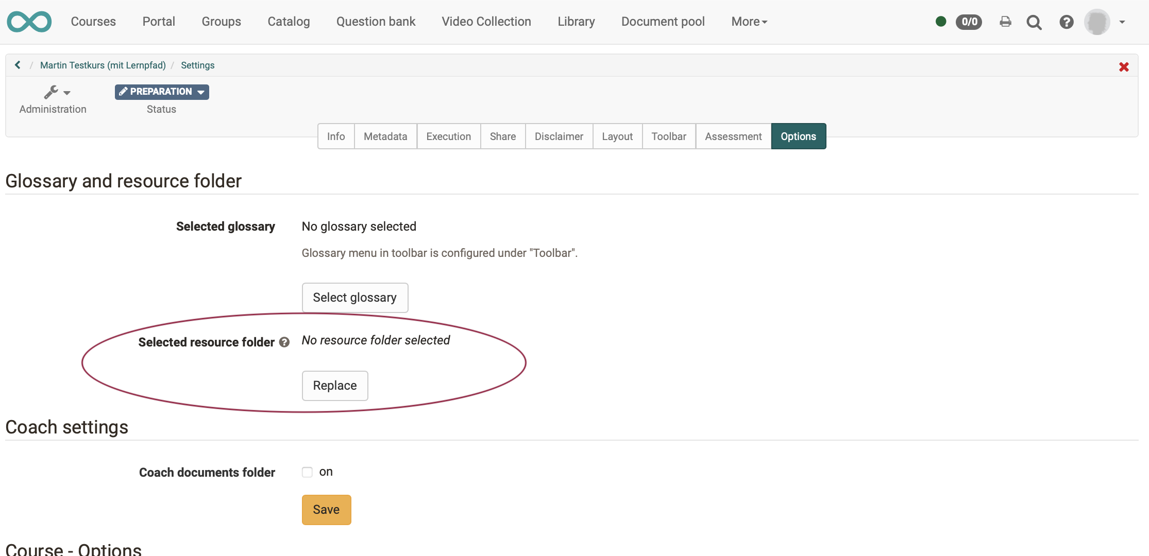1149x556 pixels.
Task: Open resource folder help icon
Action: tap(284, 342)
